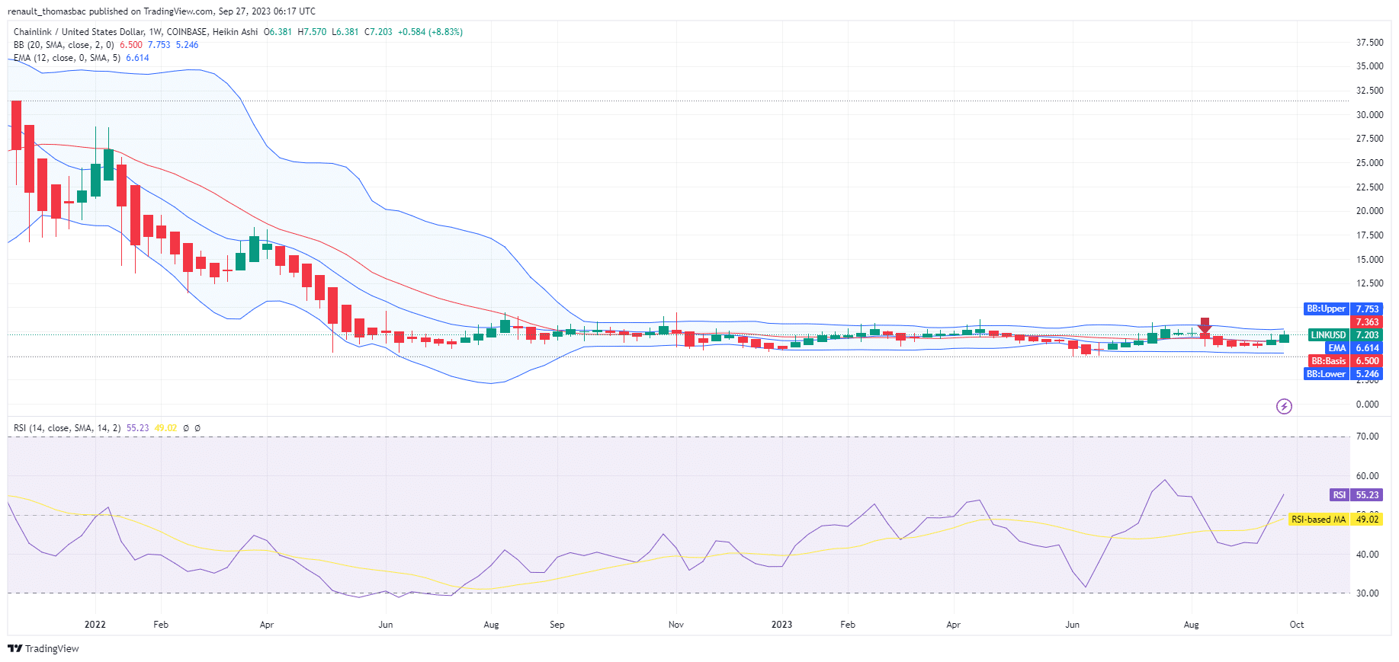Click the 37.500 price scale value
The width and height of the screenshot is (1399, 662).
(x=1369, y=43)
